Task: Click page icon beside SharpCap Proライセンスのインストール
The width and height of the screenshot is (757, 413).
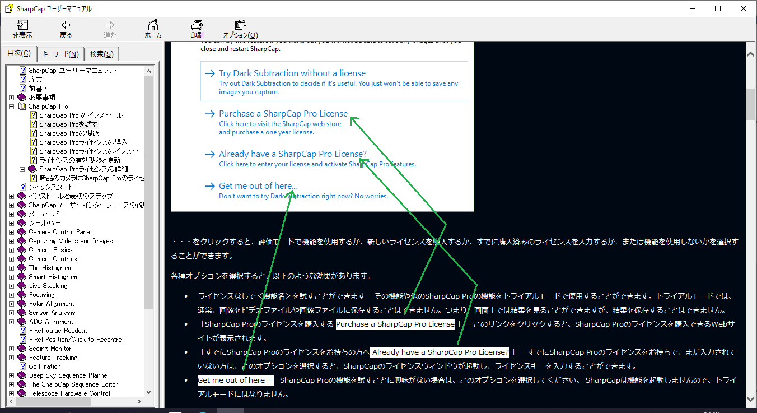Action: pyautogui.click(x=34, y=151)
